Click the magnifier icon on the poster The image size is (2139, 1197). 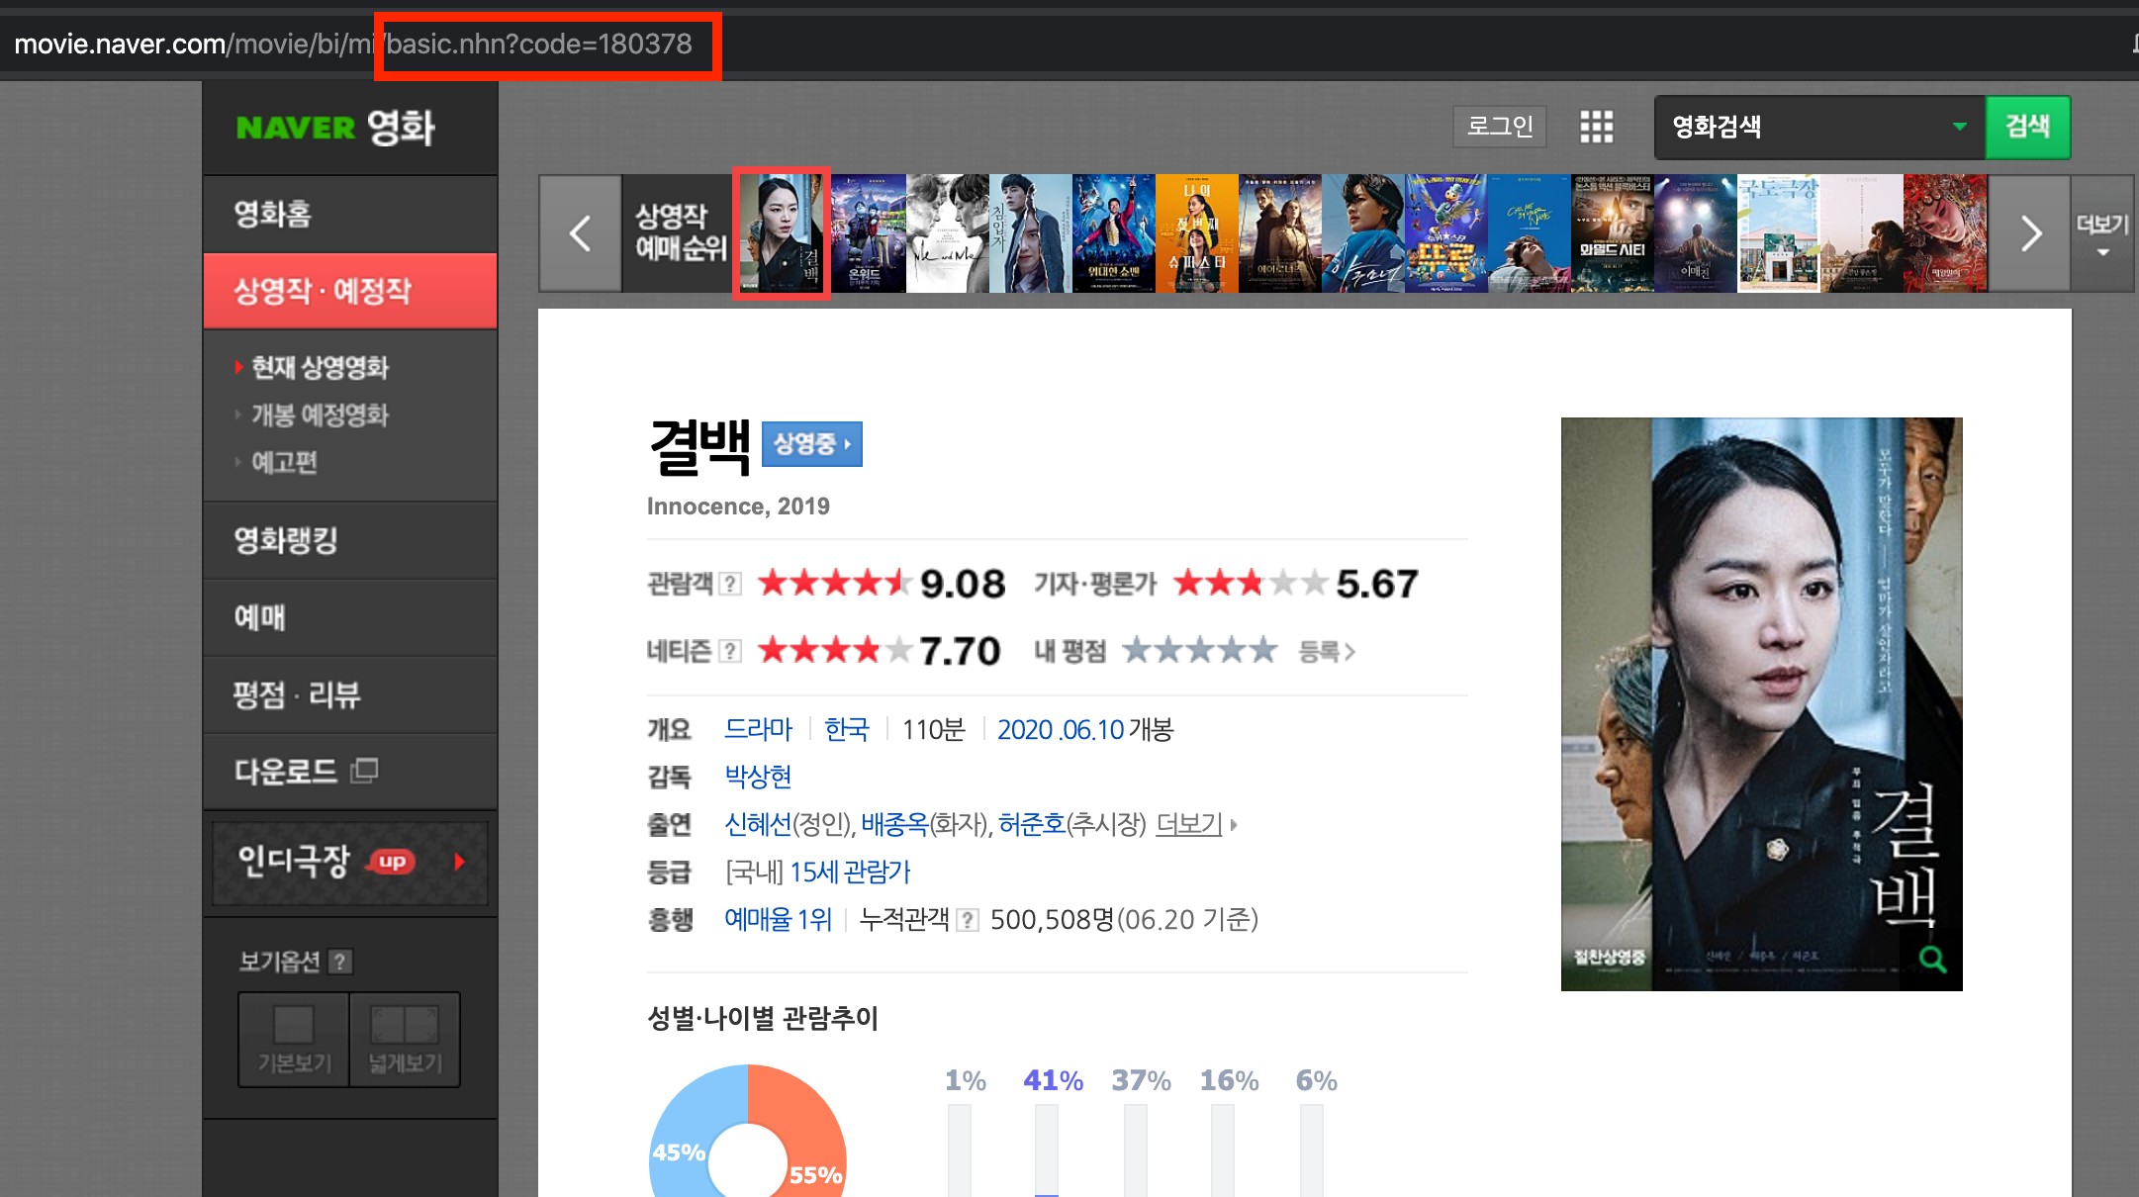point(1931,959)
